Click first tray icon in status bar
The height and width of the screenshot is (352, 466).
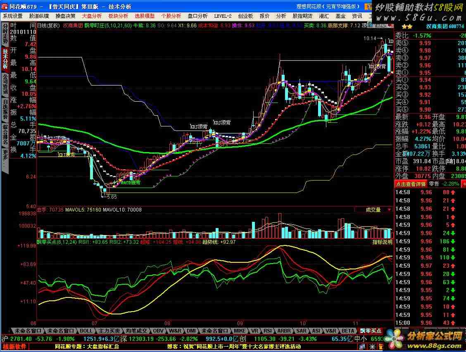pos(362,347)
